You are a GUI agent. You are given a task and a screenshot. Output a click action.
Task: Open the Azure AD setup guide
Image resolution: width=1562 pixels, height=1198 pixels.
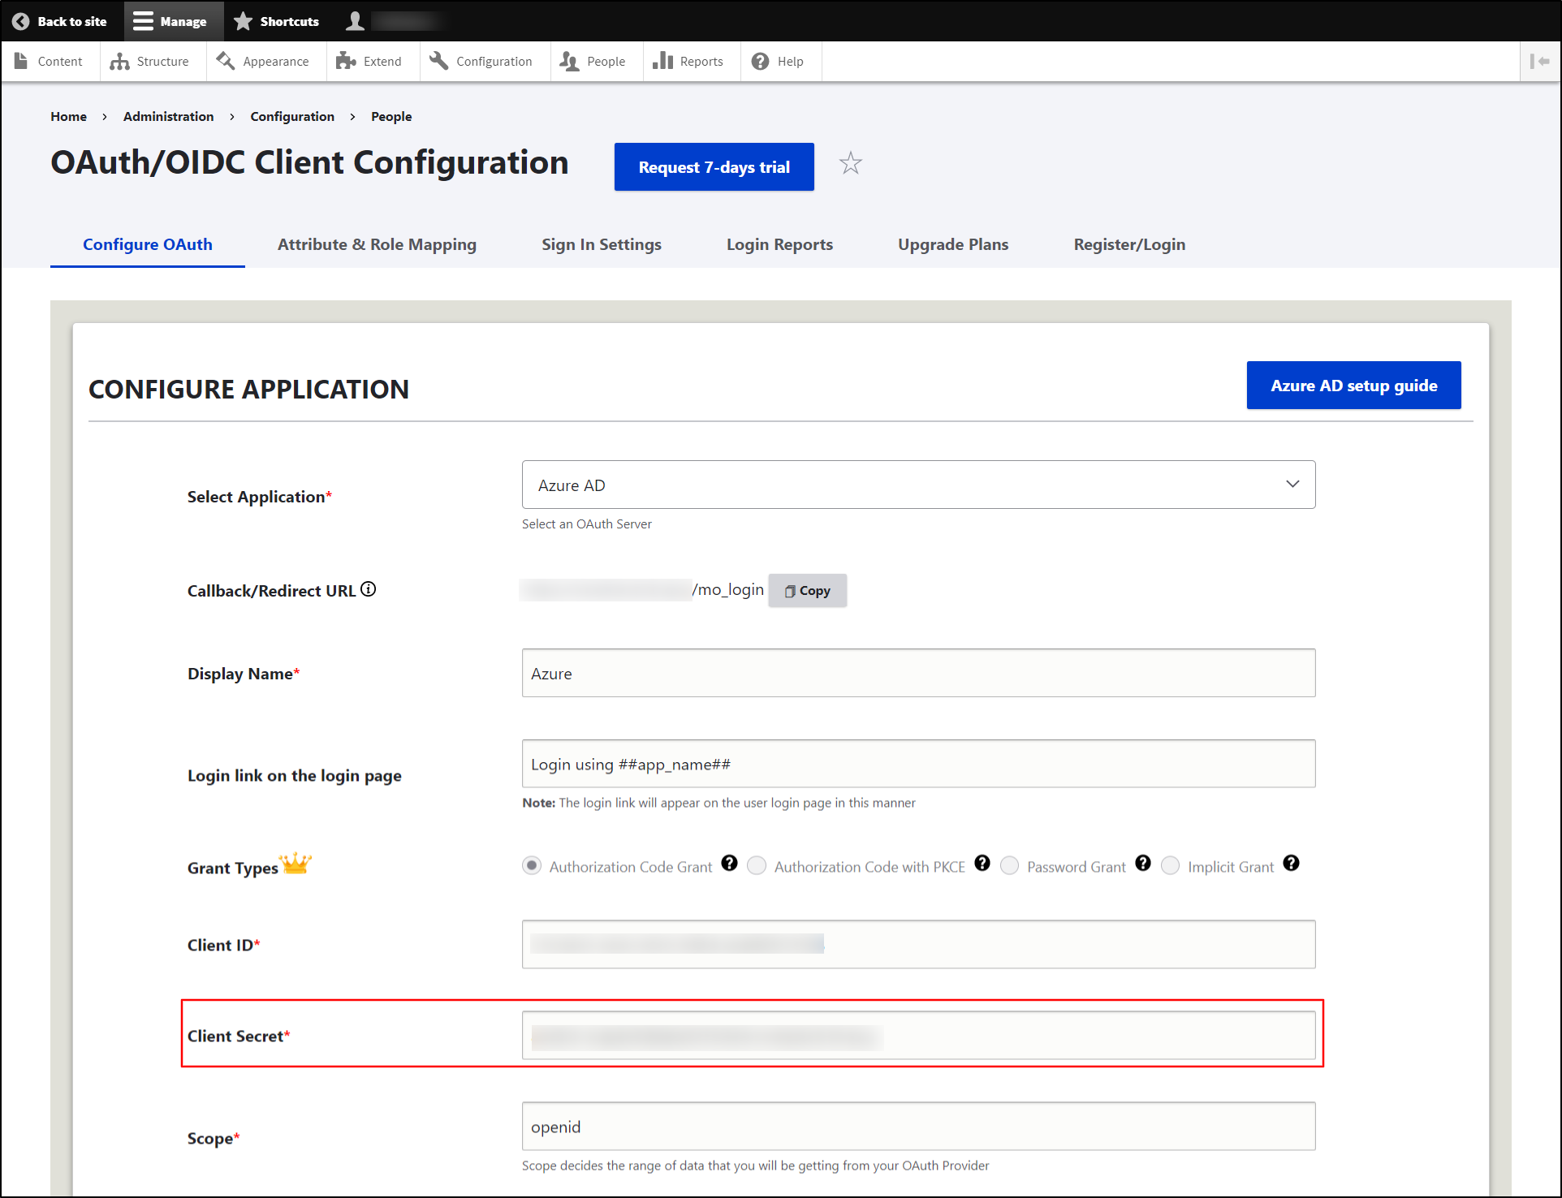pyautogui.click(x=1353, y=386)
